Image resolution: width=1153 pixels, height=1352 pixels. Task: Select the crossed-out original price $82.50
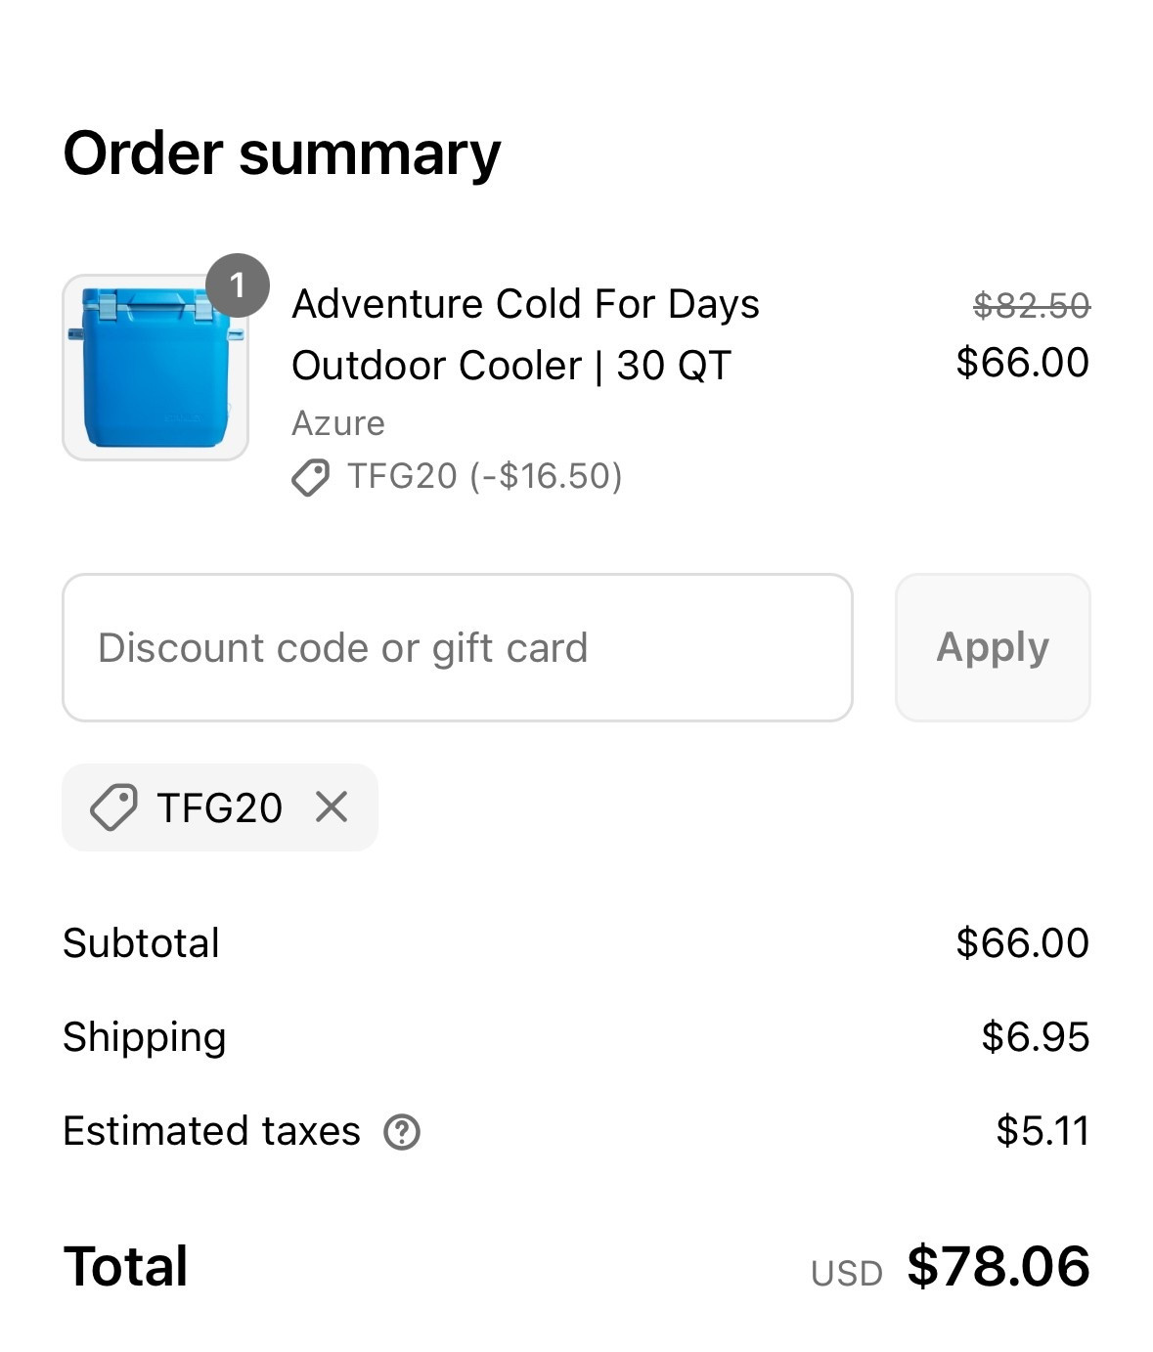1030,304
